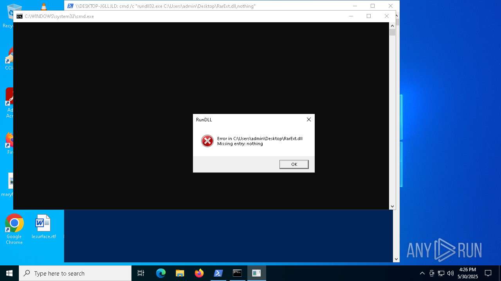
Task: Click the error text mentioning RarExt.dll
Action: [260, 139]
